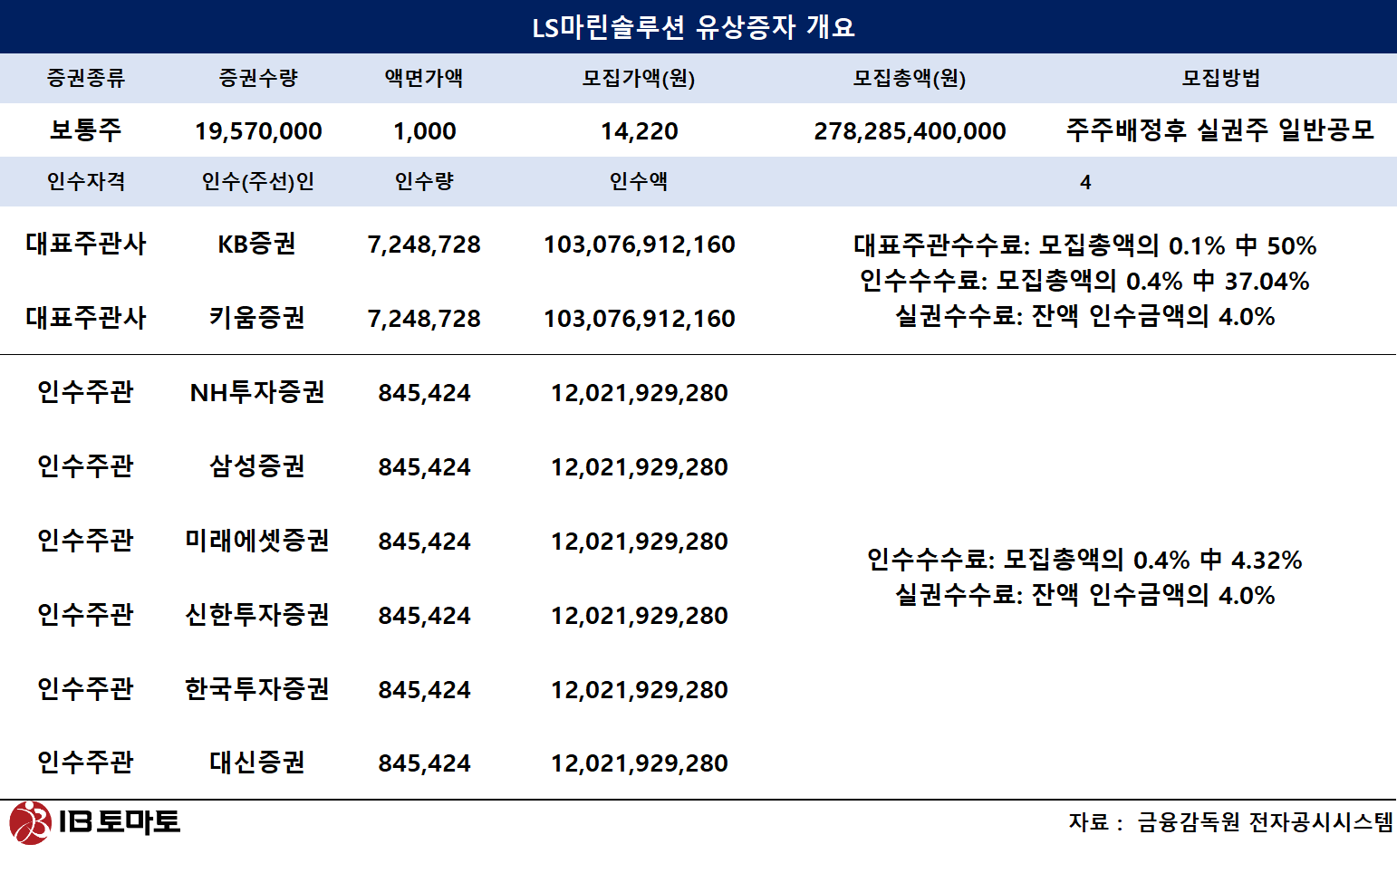1397x873 pixels.
Task: Select the value '19,570,000'
Action: [258, 131]
